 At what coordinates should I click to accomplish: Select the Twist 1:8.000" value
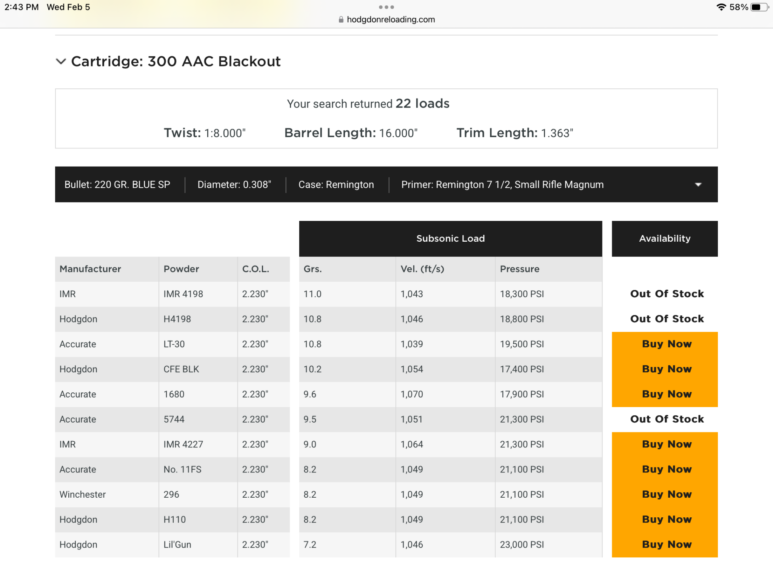point(225,133)
